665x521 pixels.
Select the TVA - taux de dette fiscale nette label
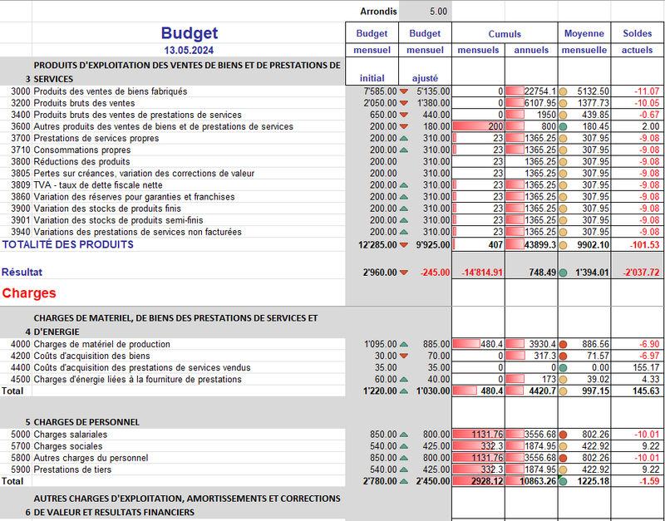(98, 185)
